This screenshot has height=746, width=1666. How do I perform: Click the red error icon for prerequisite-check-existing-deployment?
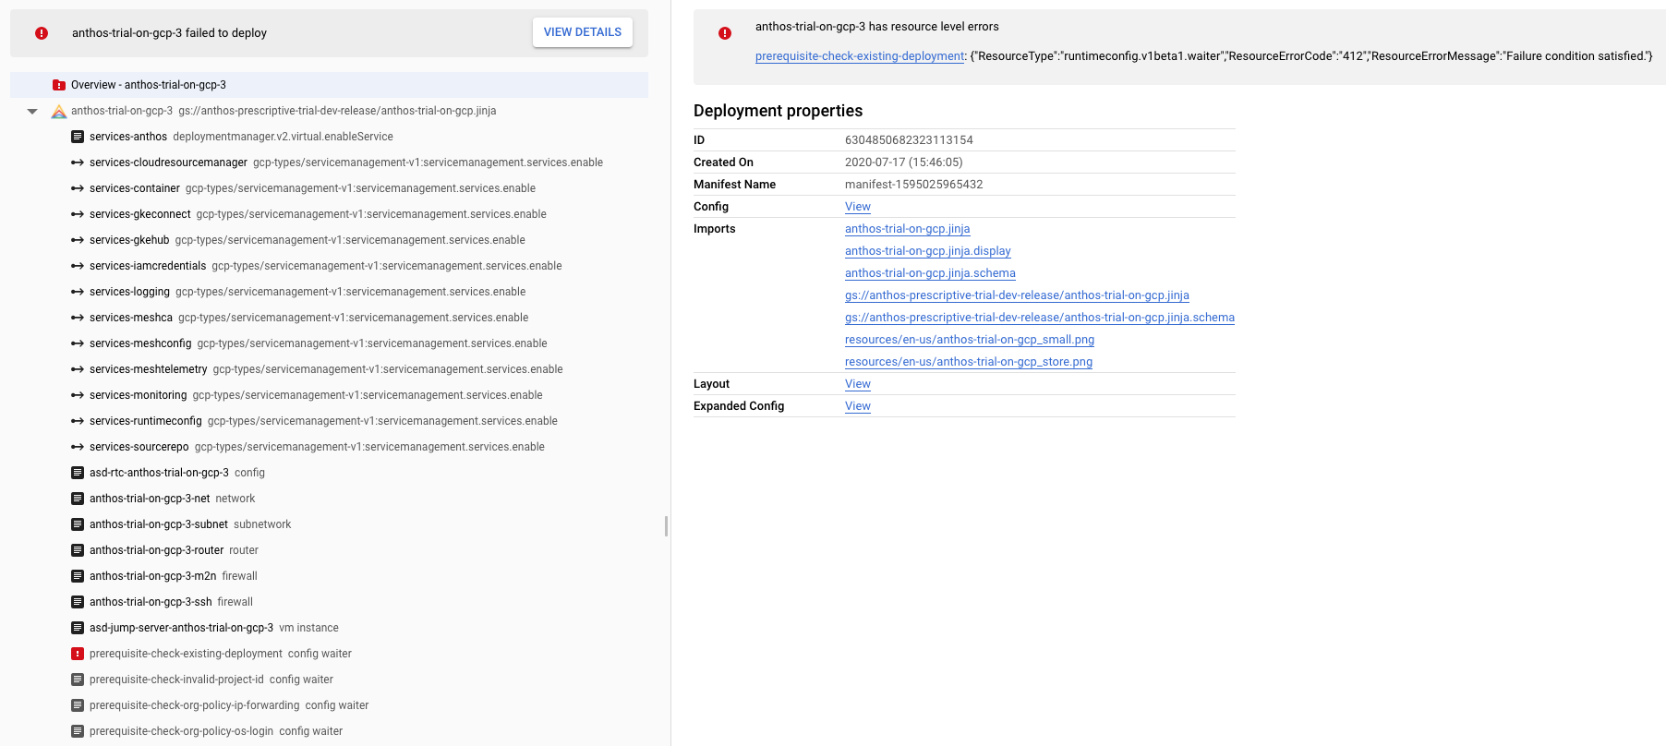click(78, 654)
